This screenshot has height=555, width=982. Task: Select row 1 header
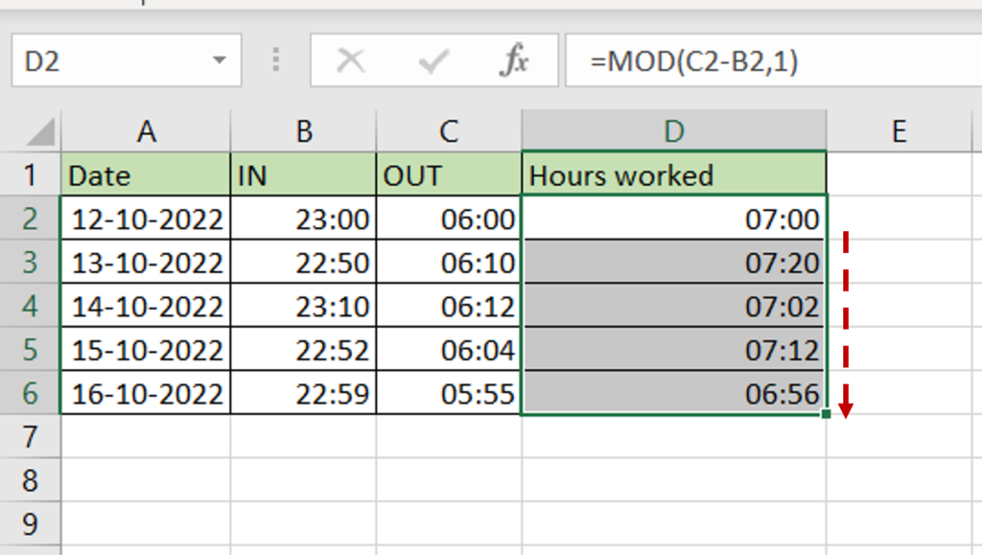coord(30,175)
